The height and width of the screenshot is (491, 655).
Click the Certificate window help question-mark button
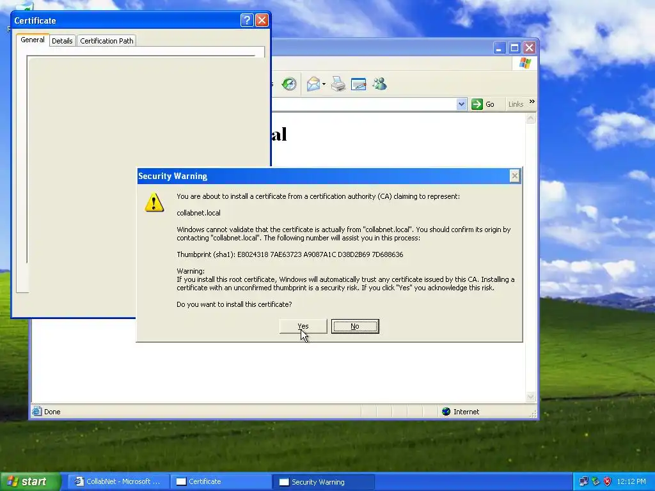tap(247, 20)
